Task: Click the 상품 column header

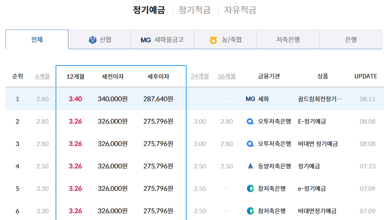Action: pos(323,76)
